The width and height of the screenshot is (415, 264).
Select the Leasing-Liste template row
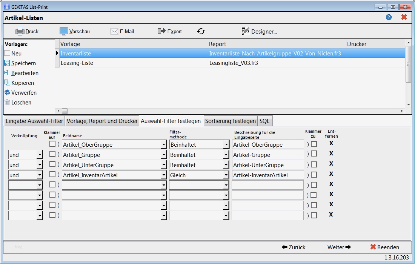click(x=232, y=63)
